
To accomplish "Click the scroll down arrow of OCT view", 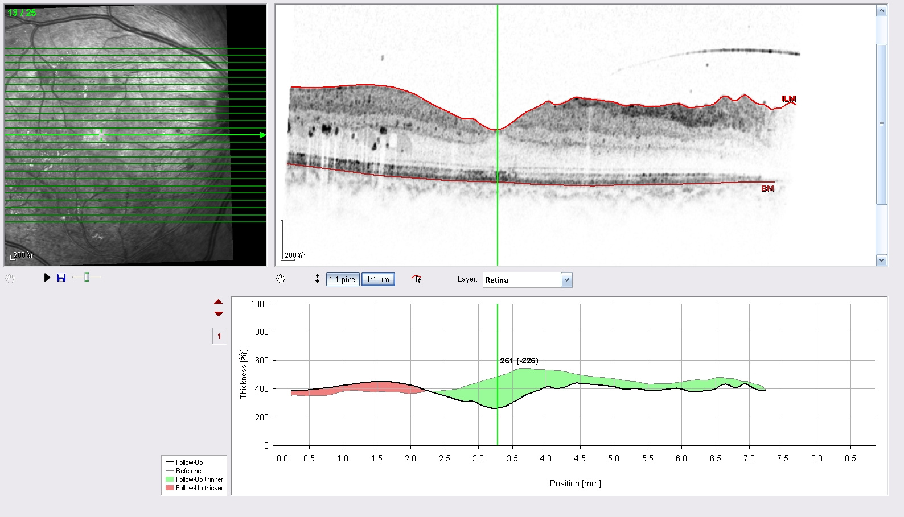I will [881, 260].
